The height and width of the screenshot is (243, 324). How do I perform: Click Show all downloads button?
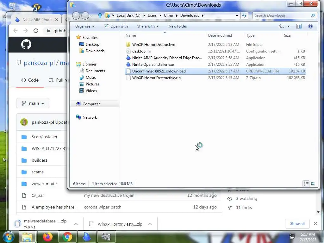pos(297,224)
